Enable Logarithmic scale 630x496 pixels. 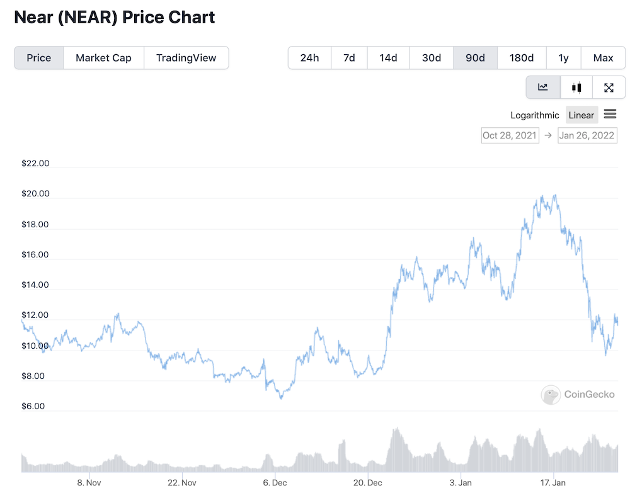[534, 115]
